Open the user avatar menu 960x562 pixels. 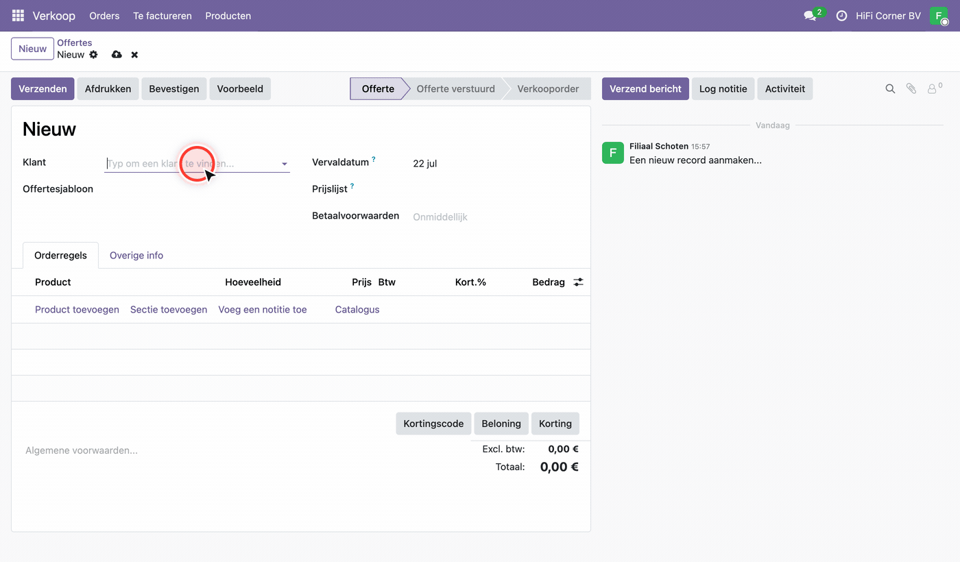[x=939, y=16]
